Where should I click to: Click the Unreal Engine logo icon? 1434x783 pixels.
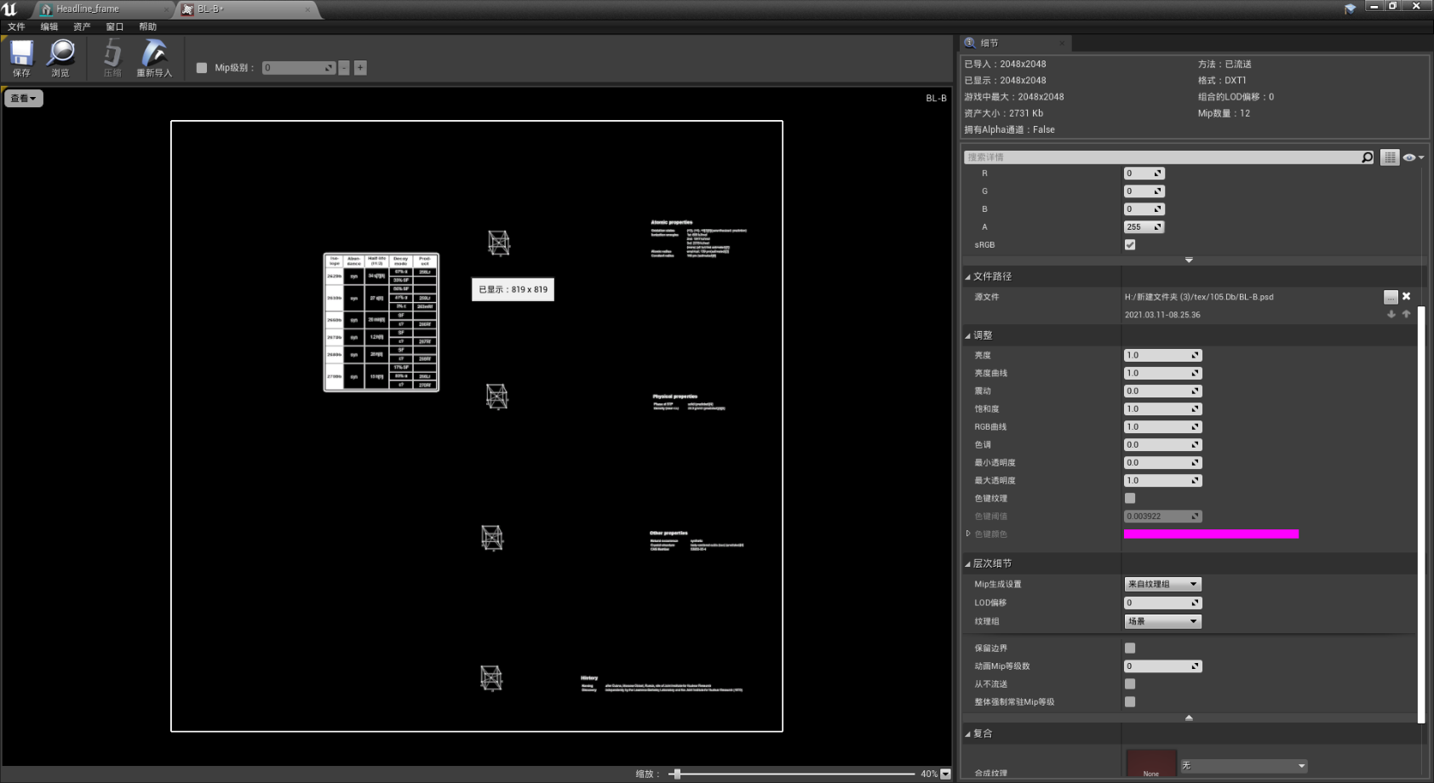9,9
